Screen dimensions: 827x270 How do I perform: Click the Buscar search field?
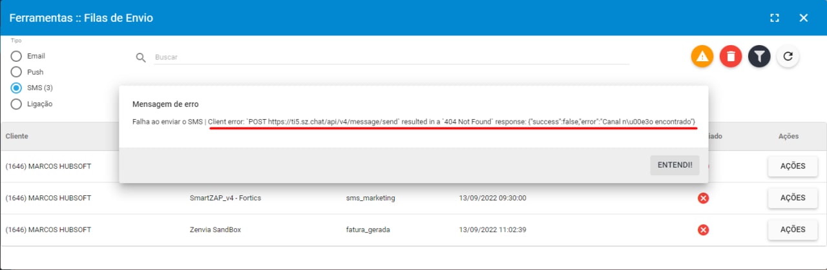392,57
